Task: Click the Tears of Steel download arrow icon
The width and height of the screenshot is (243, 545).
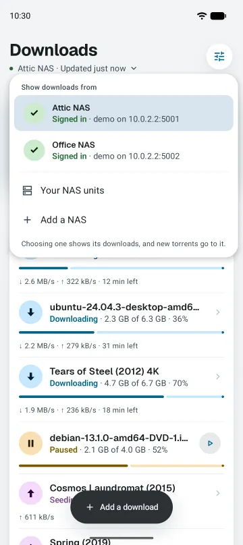Action: (x=30, y=376)
